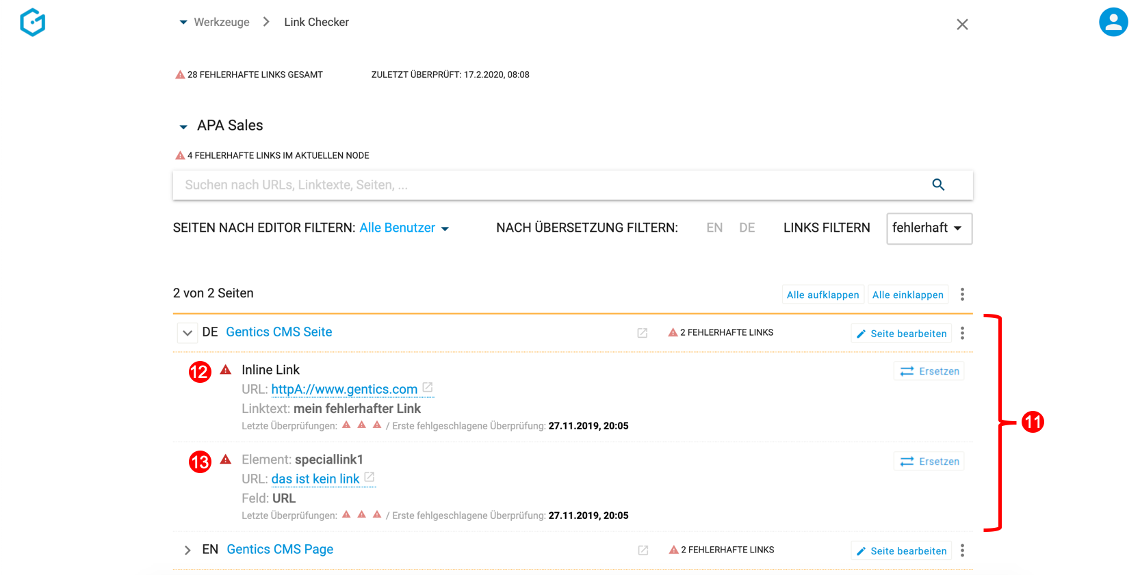This screenshot has width=1140, height=575.
Task: Collapse the APA Sales node
Action: [183, 126]
